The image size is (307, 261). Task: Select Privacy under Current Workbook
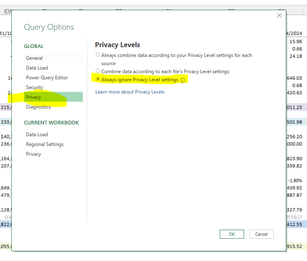coord(33,154)
